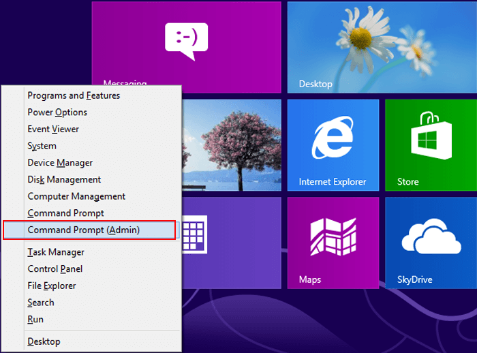Open the SkyDrive cloud icon
Image resolution: width=477 pixels, height=353 pixels.
[431, 236]
